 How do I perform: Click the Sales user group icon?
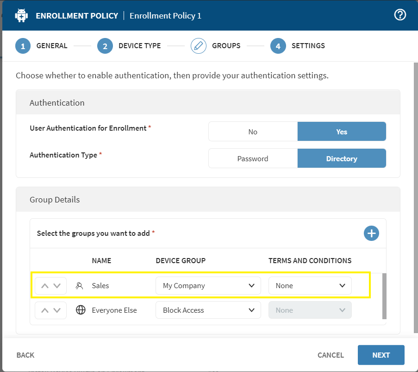pos(80,286)
